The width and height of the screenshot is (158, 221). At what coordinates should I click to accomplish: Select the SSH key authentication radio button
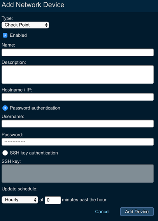(x=5, y=153)
